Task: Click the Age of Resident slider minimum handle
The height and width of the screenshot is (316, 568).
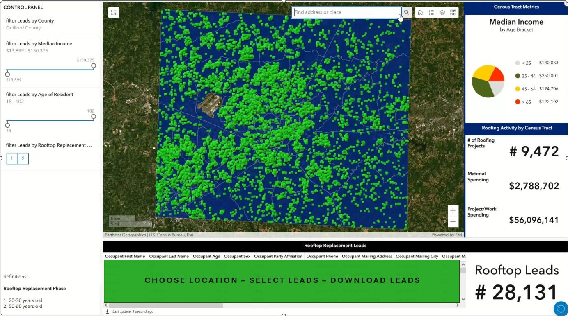Action: 7,125
